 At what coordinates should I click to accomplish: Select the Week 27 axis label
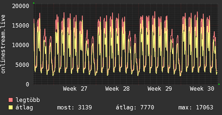[x=75, y=89]
